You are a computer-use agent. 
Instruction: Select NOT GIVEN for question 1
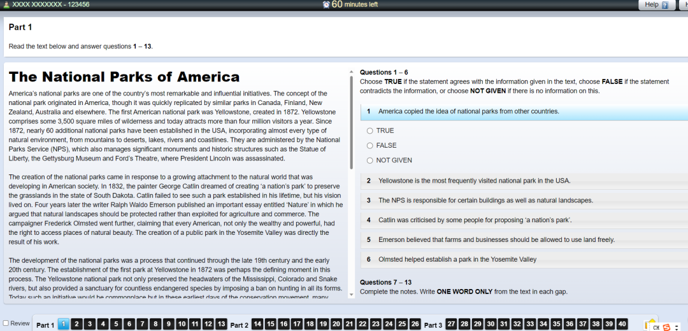coord(370,160)
